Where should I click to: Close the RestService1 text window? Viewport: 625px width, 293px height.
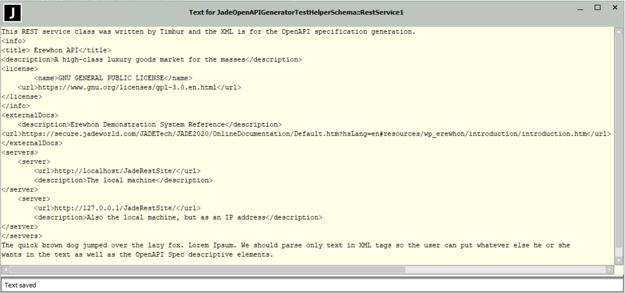[x=615, y=7]
